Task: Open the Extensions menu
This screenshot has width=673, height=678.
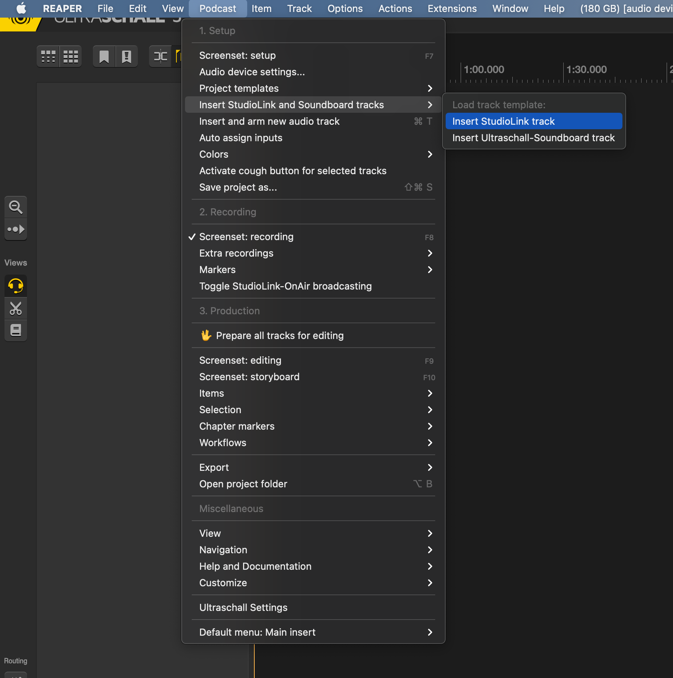Action: [x=452, y=9]
